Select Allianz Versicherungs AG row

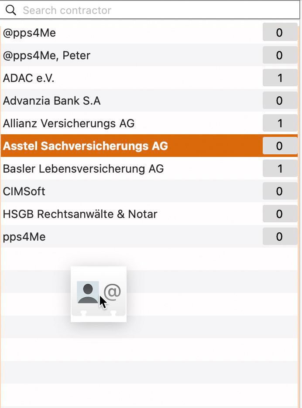149,123
